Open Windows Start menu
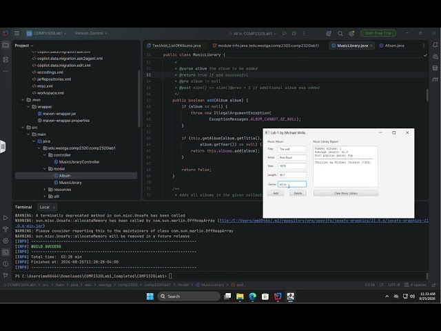The width and height of the screenshot is (441, 331). (x=150, y=297)
